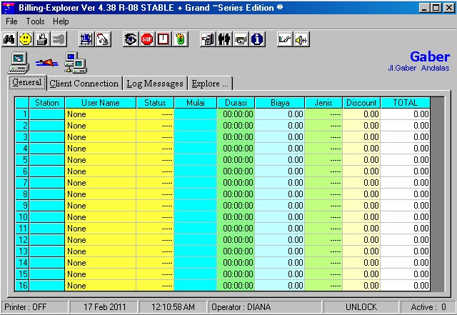Viewport: 457px width, 315px height.
Task: Click Mulai cell in row 11
Action: point(196,229)
